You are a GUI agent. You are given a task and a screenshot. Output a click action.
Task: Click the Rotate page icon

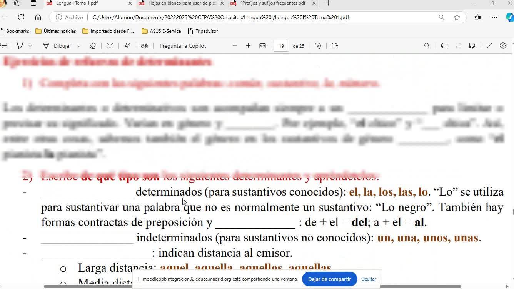point(318,46)
